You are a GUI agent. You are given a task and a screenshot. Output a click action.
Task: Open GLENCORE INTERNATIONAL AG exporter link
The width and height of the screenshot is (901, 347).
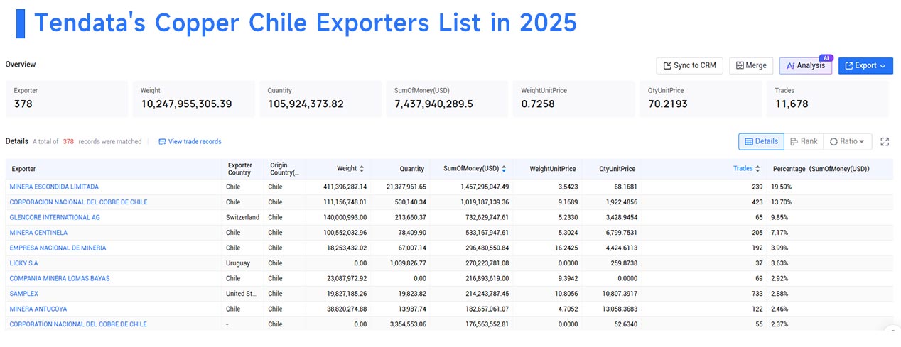coord(55,217)
